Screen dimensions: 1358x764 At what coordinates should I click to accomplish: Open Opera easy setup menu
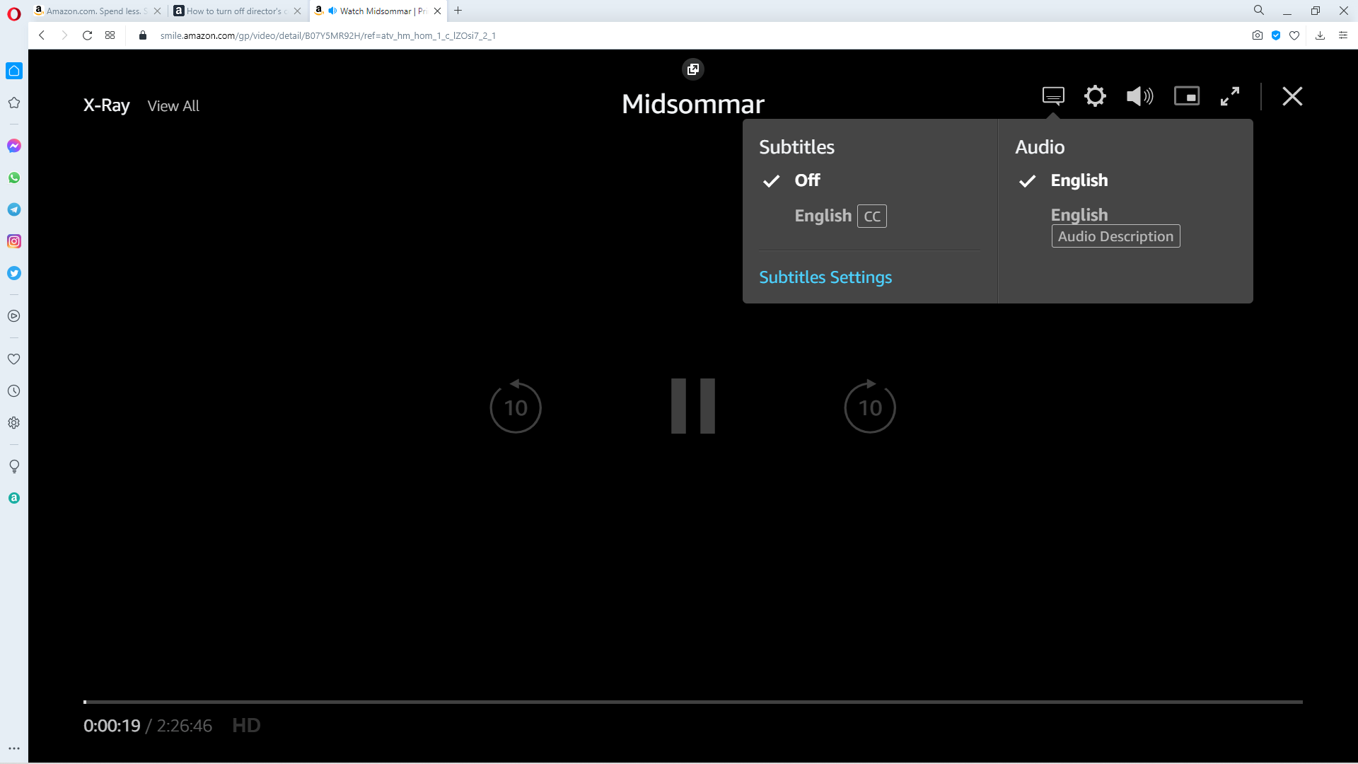(x=1342, y=35)
